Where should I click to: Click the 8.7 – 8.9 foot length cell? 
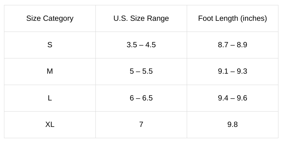click(x=233, y=45)
